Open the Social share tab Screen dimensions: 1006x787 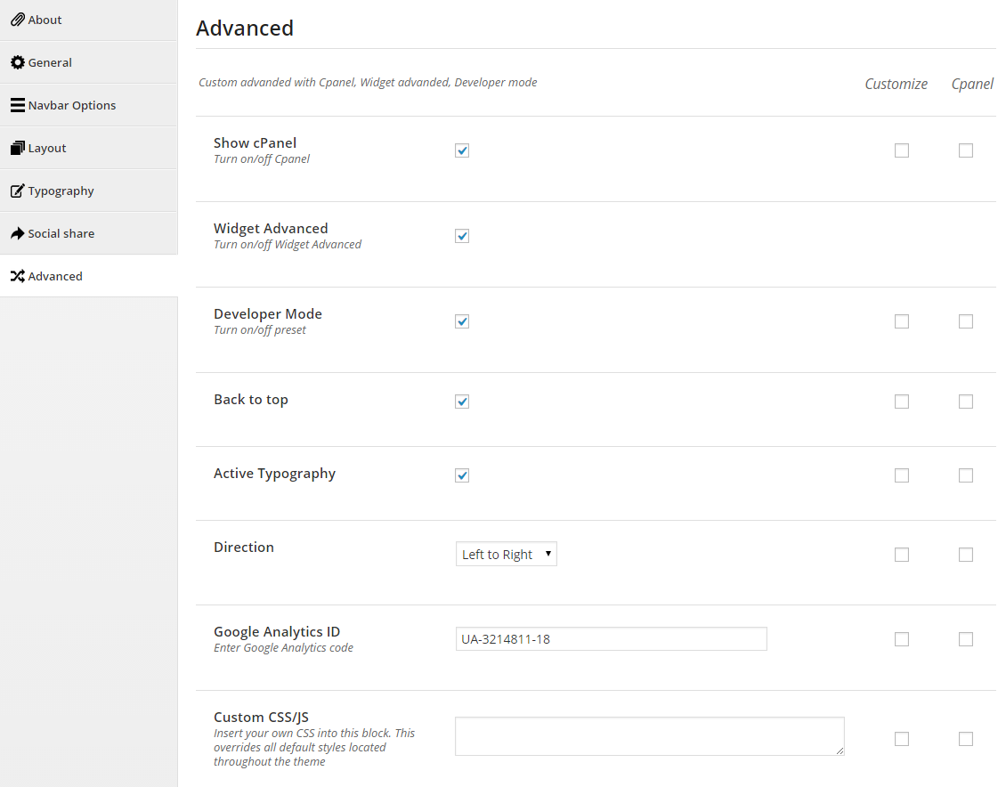point(88,233)
